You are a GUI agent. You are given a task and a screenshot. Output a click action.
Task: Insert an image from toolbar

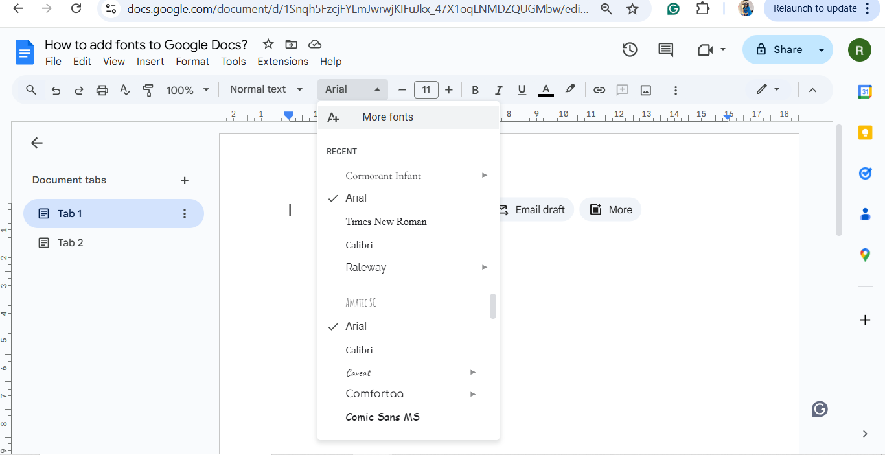click(x=646, y=90)
